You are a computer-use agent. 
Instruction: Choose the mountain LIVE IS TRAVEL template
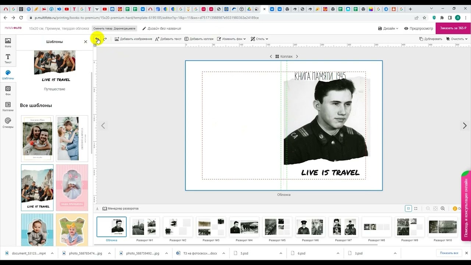point(37,188)
